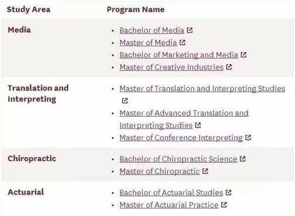Viewport: 295px width, 216px height.
Task: Open Master of Conference Interpreting link
Action: click(x=181, y=138)
